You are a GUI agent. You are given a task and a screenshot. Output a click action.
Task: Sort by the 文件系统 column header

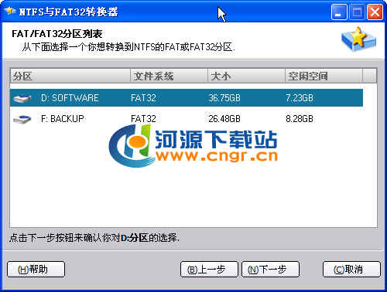(x=169, y=76)
